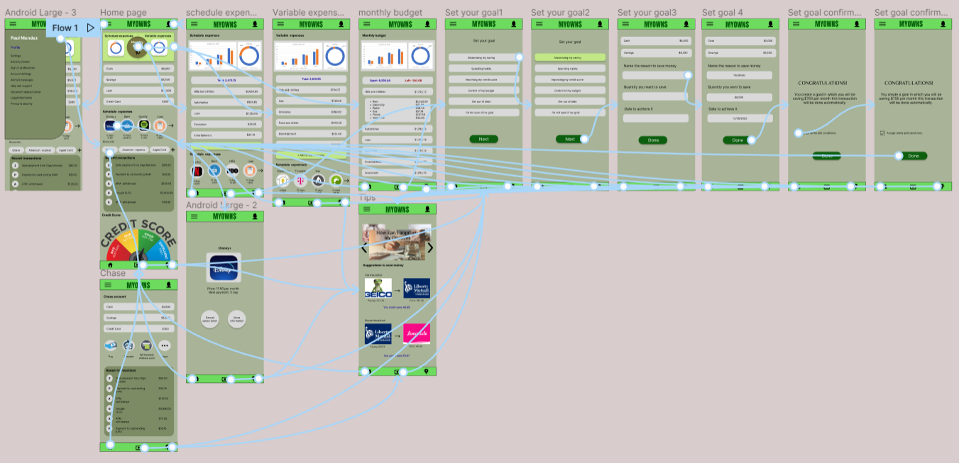Click profile icon in Set your goal2 frame

(x=601, y=24)
